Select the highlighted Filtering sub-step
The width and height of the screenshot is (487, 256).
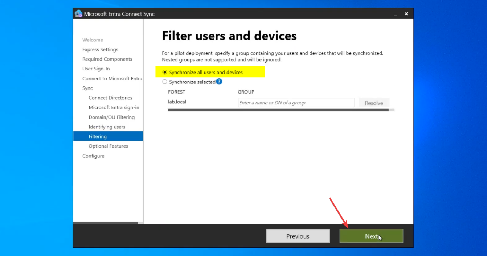(x=108, y=136)
